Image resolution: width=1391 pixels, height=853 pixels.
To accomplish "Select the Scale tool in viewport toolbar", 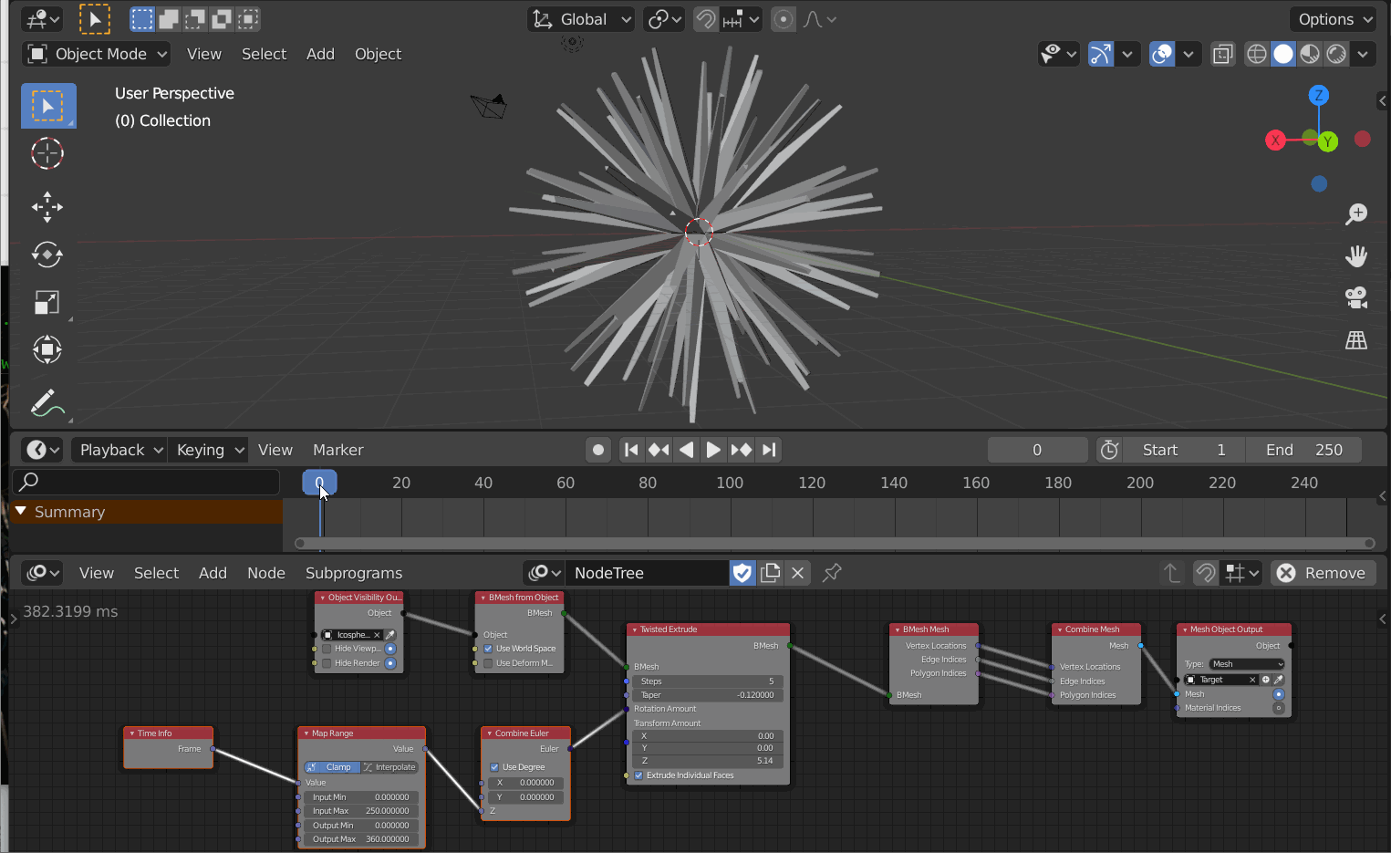I will [47, 302].
